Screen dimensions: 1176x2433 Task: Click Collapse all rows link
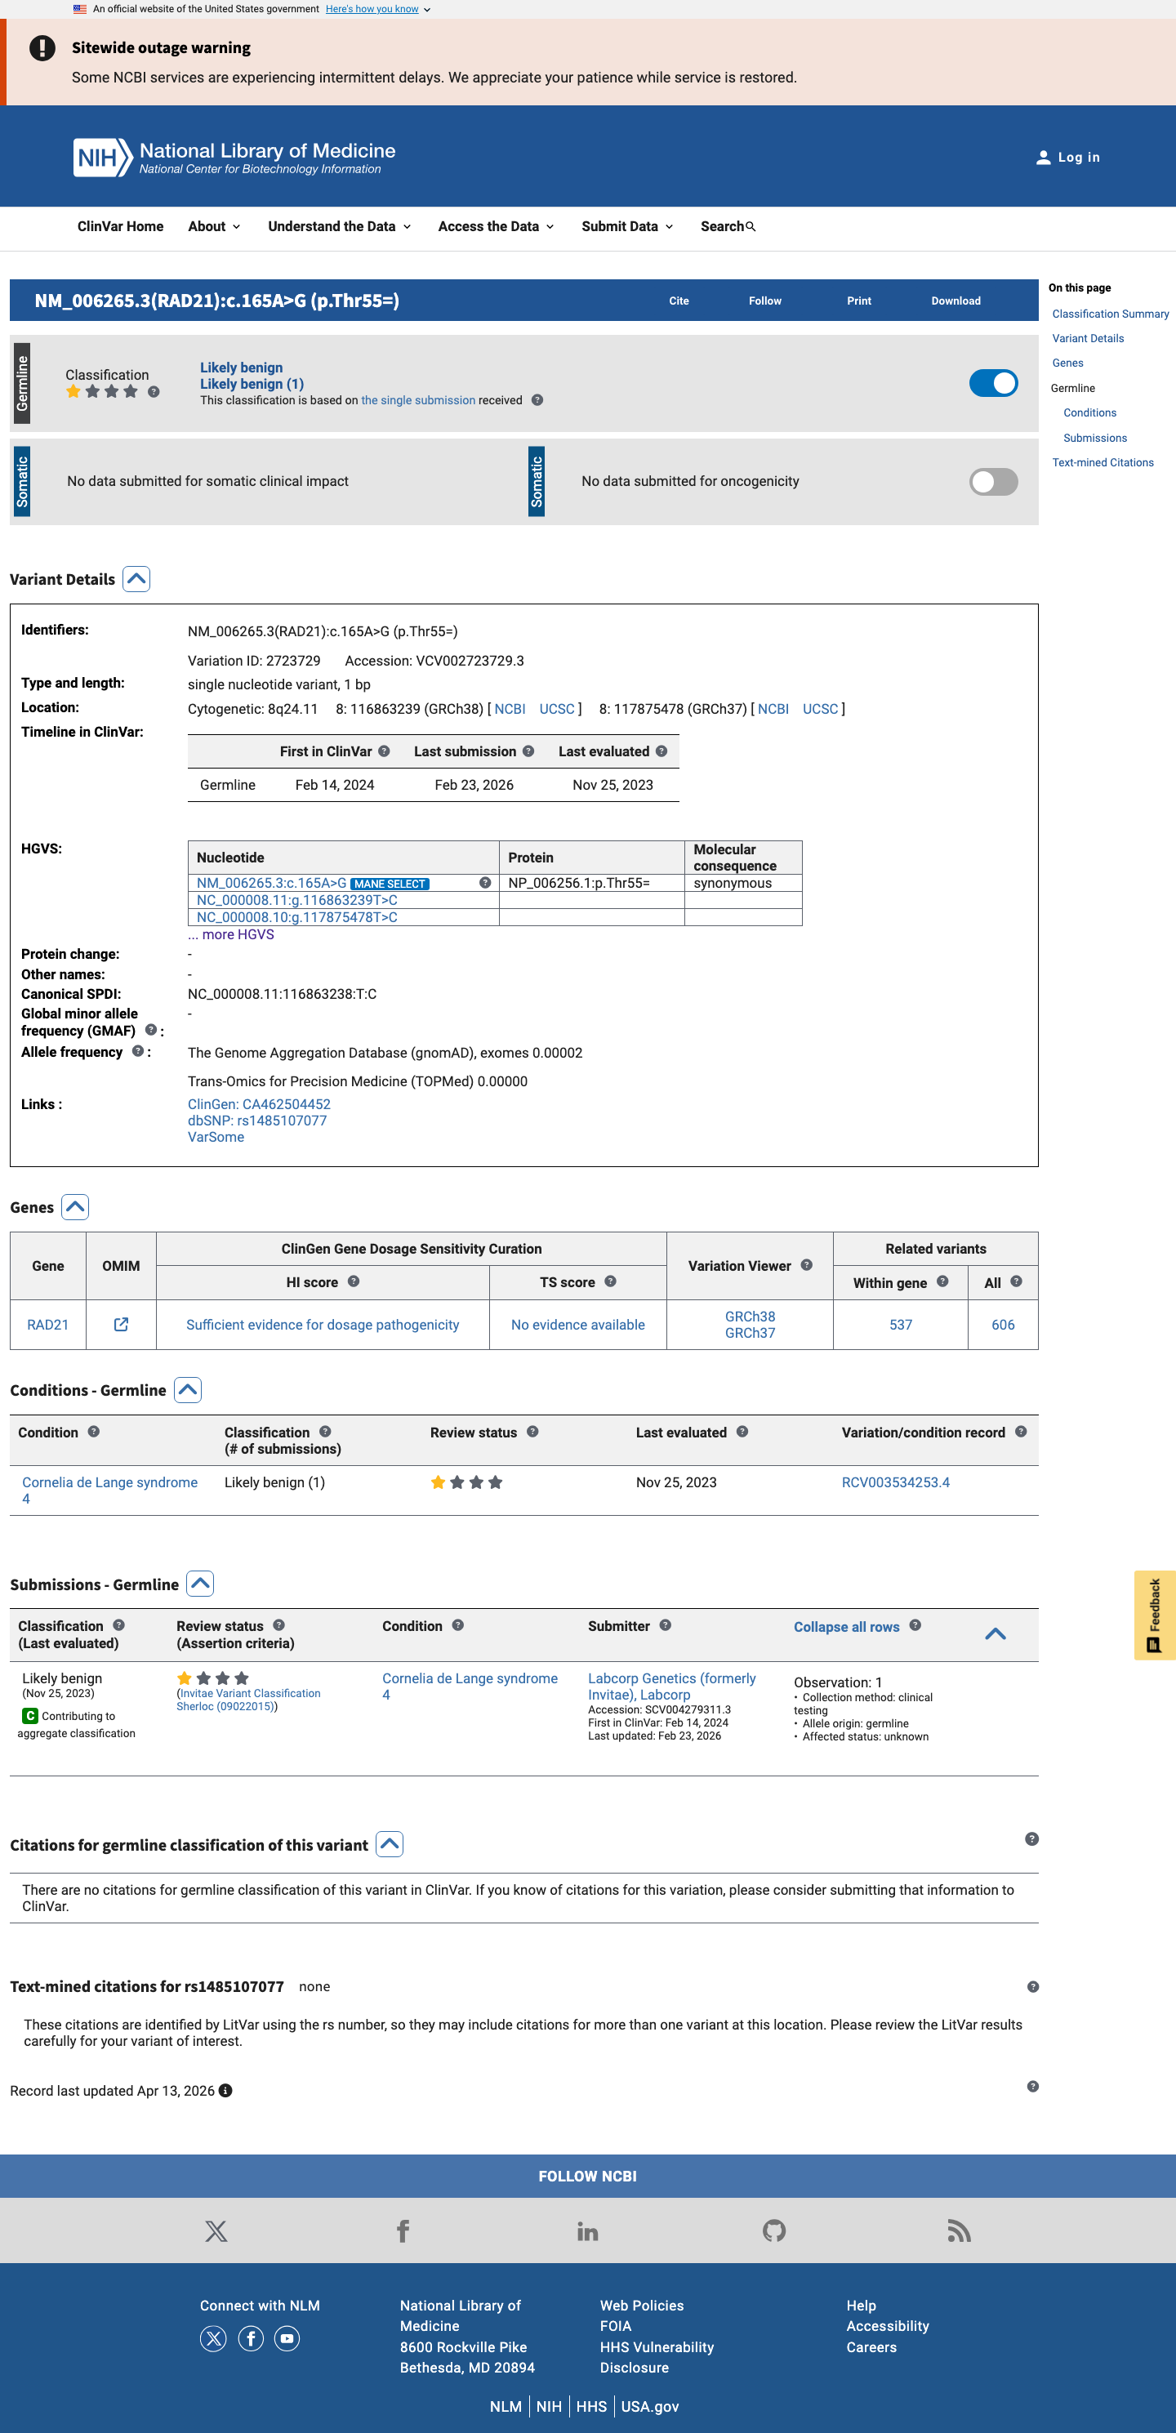point(846,1626)
